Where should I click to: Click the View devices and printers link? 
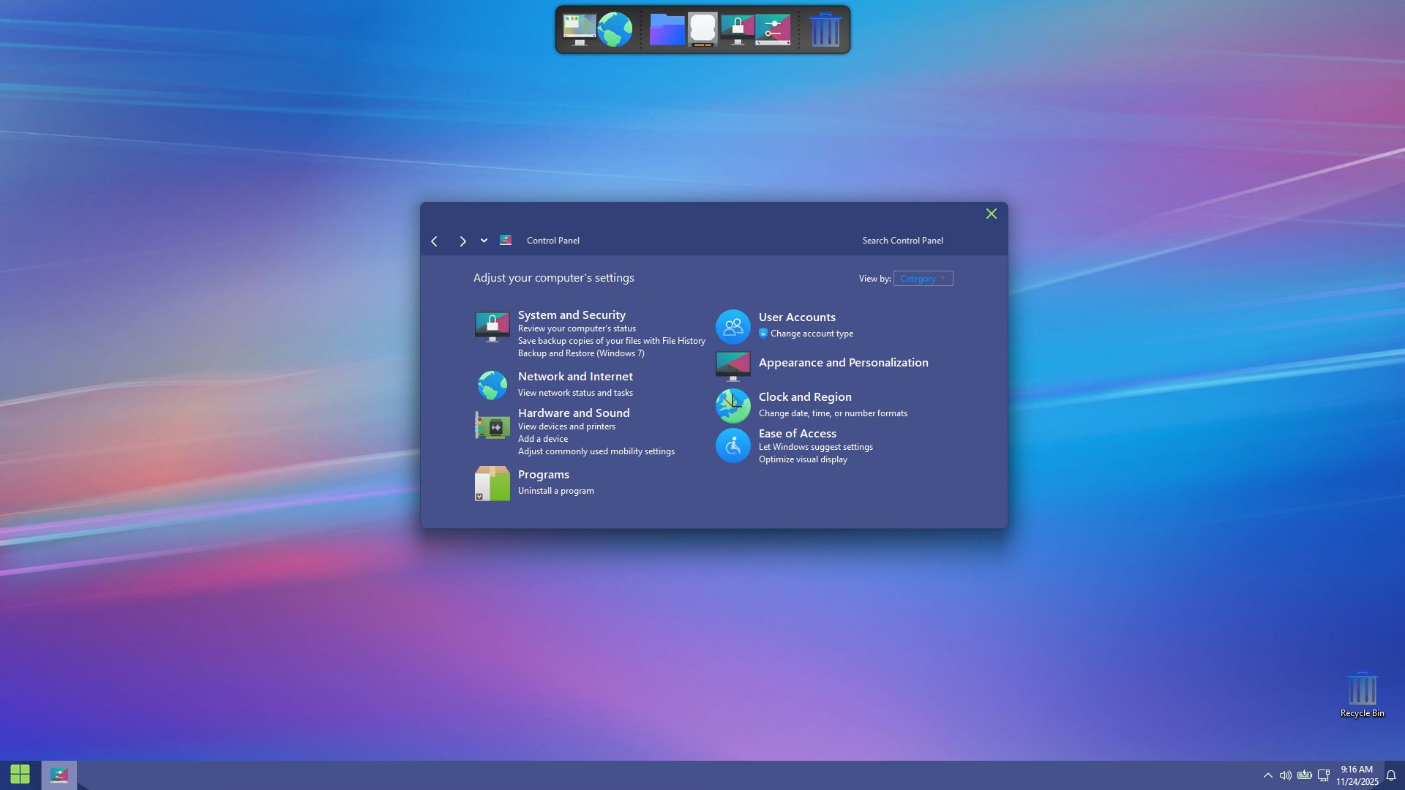tap(566, 426)
